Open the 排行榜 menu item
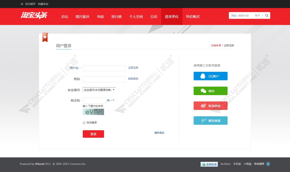Viewport: 290px width, 172px height. pos(117,17)
